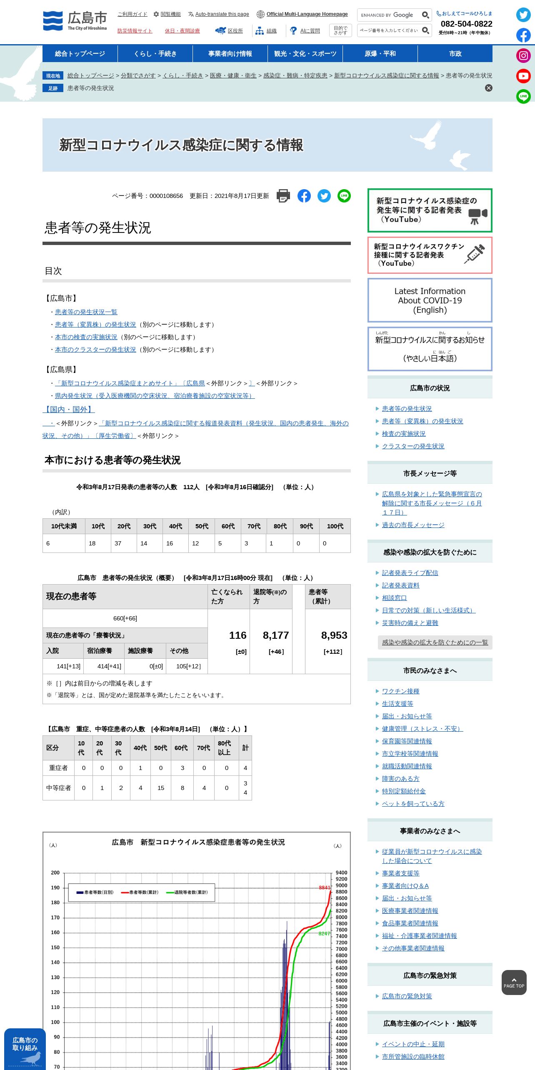Click 感染や感染の拡大を防ぐためにの一覧 button
The image size is (535, 1070).
pyautogui.click(x=435, y=642)
